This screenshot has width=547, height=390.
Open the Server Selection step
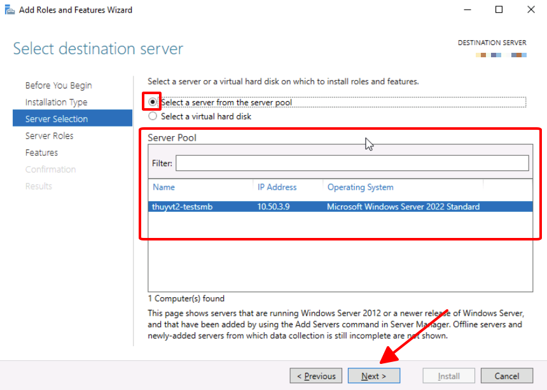(x=57, y=119)
